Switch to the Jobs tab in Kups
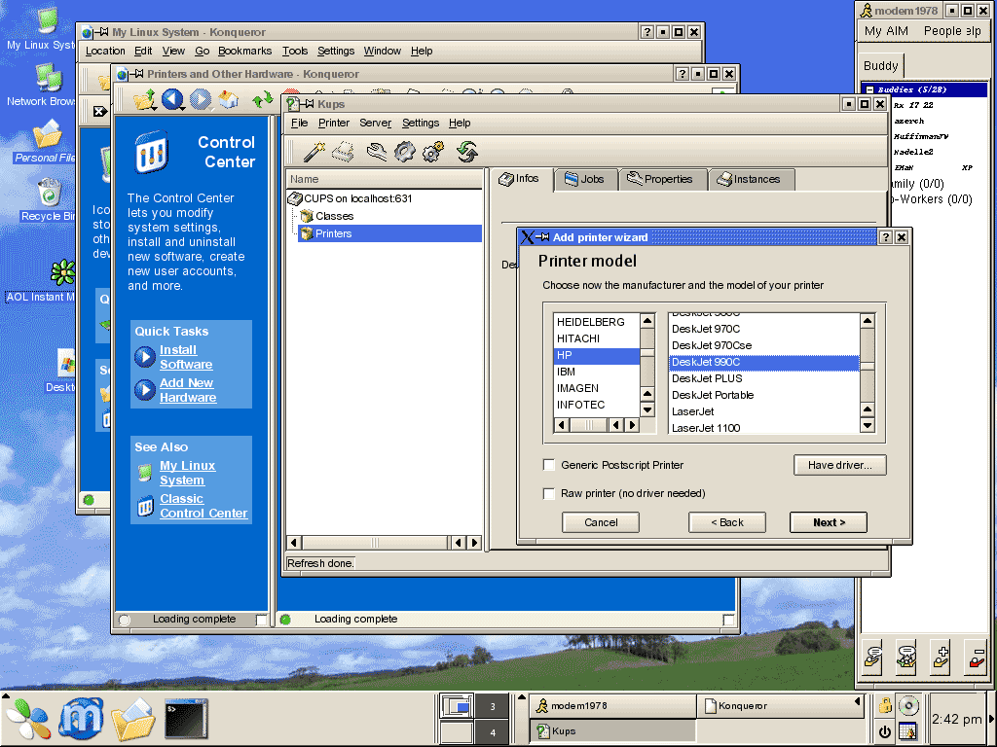 [585, 179]
